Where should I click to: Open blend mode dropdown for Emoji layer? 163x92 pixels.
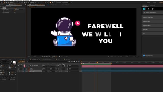point(45,68)
